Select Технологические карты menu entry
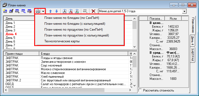Viewport: 199px width, 96px height. (x=62, y=41)
